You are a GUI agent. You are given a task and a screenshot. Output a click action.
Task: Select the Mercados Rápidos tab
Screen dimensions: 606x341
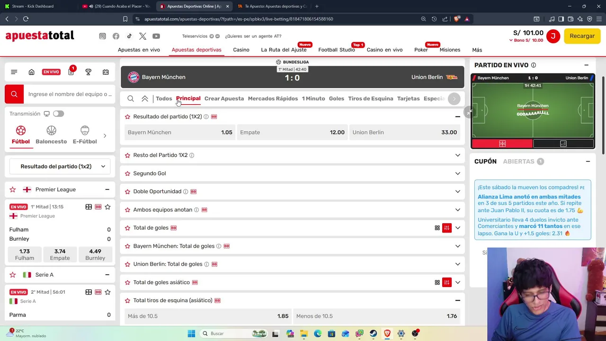273,99
